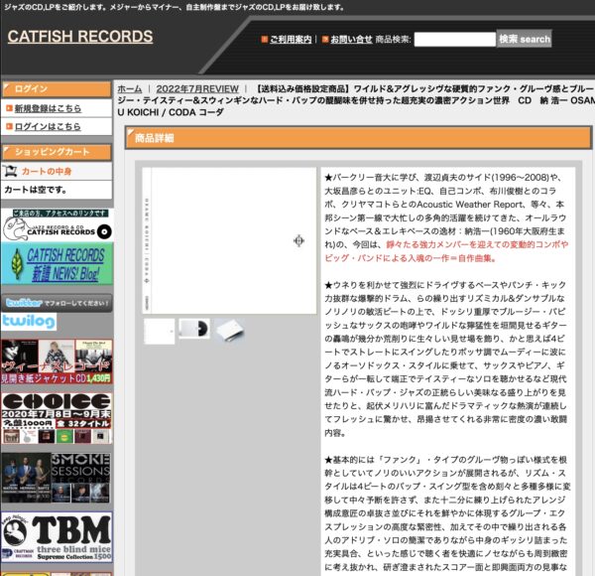Open 新規登録はこちら registration link

(48, 108)
